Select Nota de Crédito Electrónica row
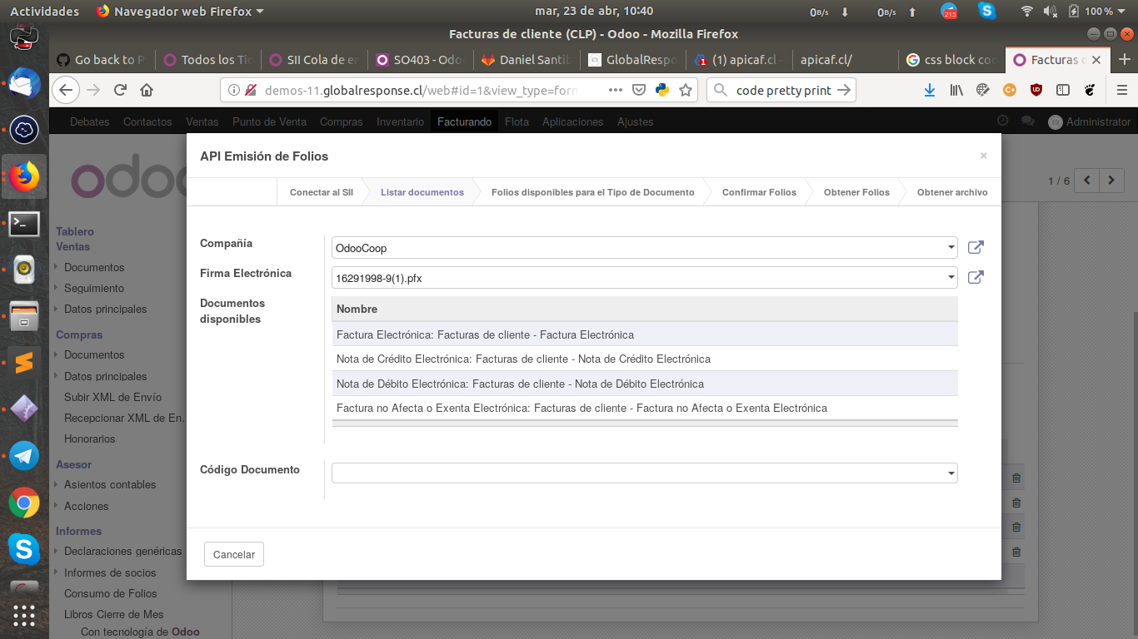The width and height of the screenshot is (1138, 639). click(523, 359)
